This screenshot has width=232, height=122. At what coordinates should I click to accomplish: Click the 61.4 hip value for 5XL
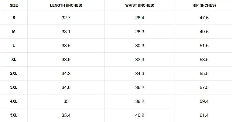(x=204, y=115)
